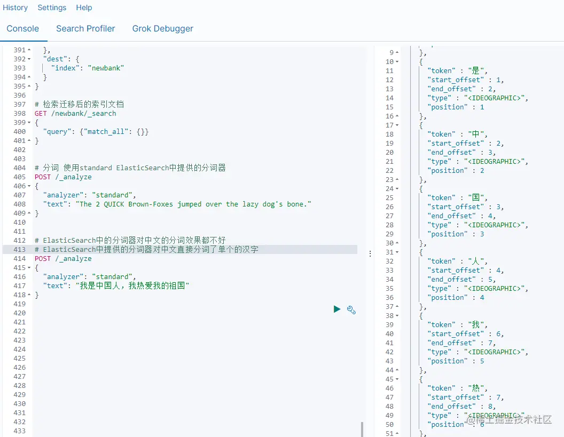The width and height of the screenshot is (564, 437).
Task: Click output "position" : 4 line
Action: click(456, 298)
